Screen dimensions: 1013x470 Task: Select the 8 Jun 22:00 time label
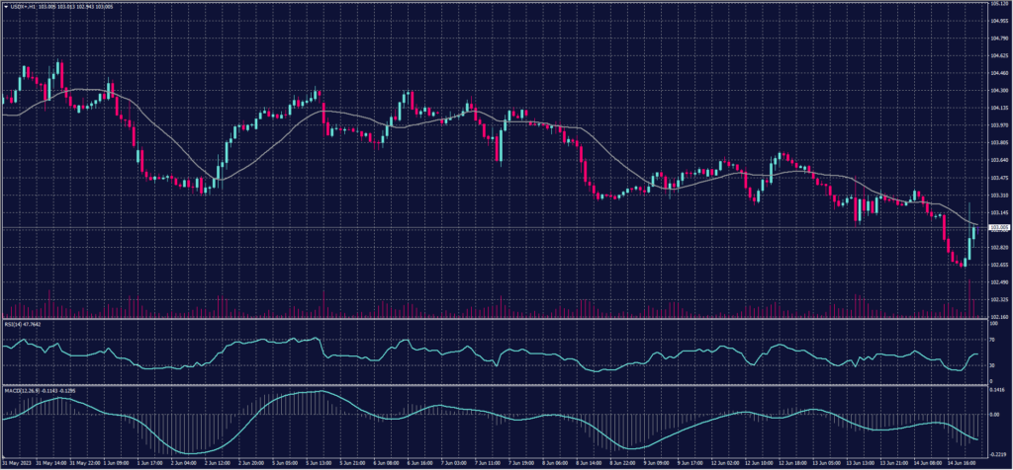pos(624,462)
